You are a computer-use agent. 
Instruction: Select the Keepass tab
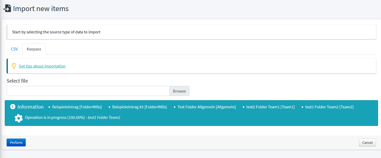(34, 49)
